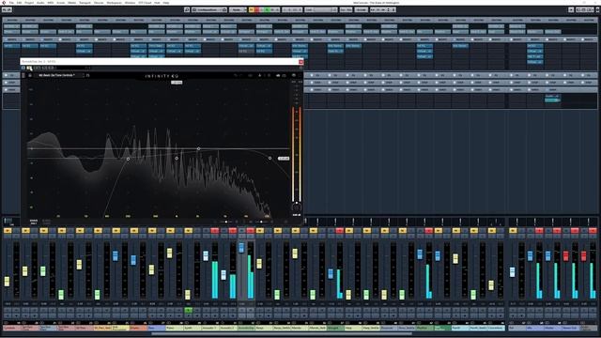Open the Project menu
The width and height of the screenshot is (601, 338).
29,2
